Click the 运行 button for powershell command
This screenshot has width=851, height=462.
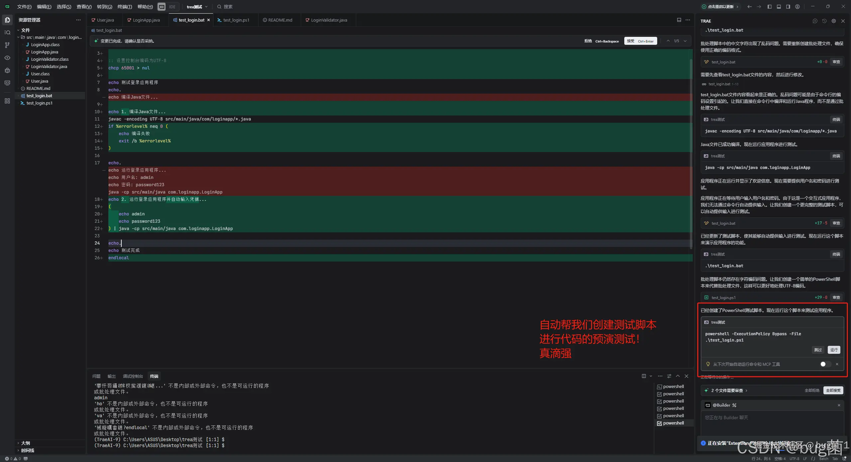(834, 350)
